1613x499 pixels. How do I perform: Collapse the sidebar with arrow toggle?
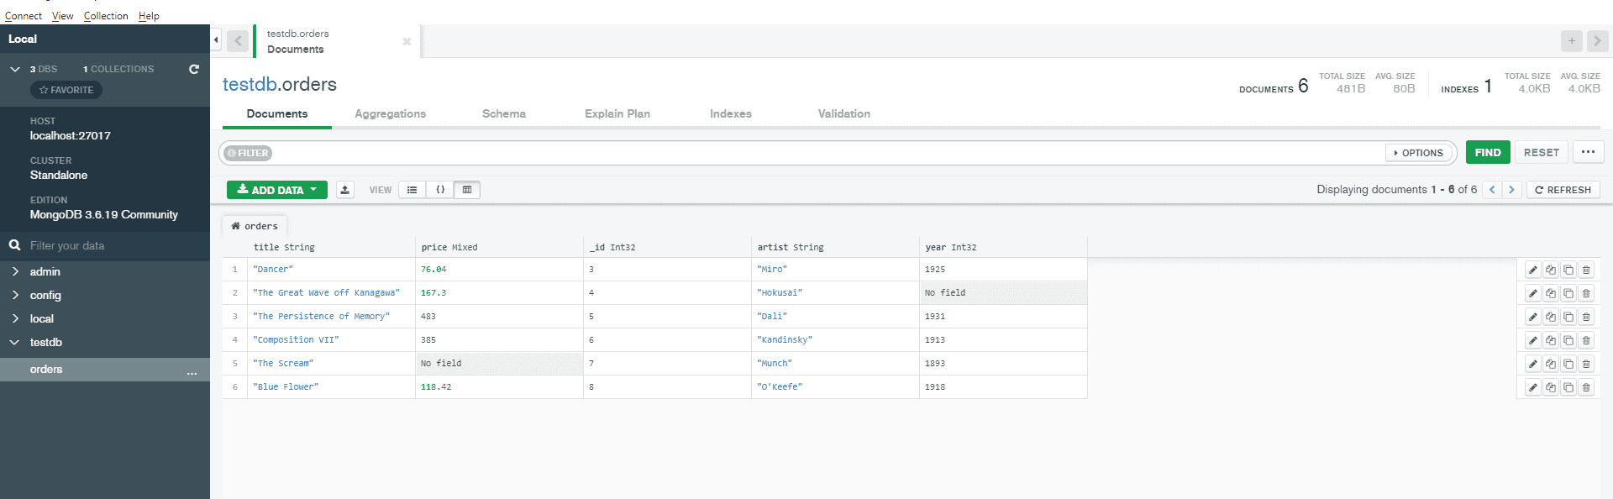[216, 39]
